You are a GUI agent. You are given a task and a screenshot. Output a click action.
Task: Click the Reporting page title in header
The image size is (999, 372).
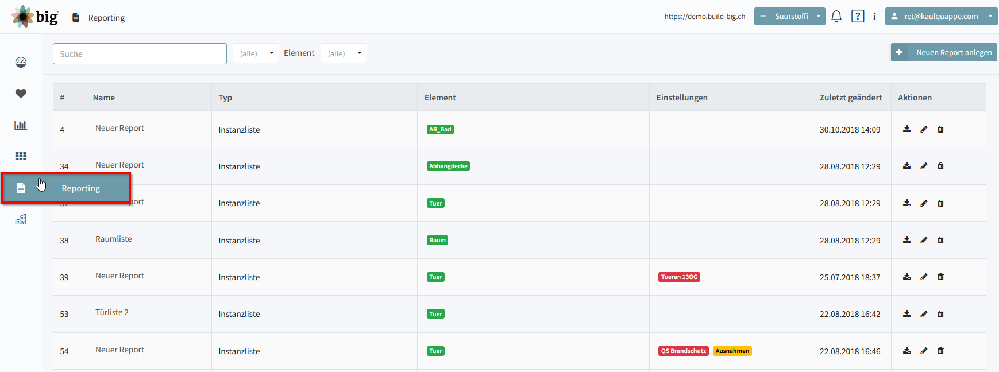point(106,18)
